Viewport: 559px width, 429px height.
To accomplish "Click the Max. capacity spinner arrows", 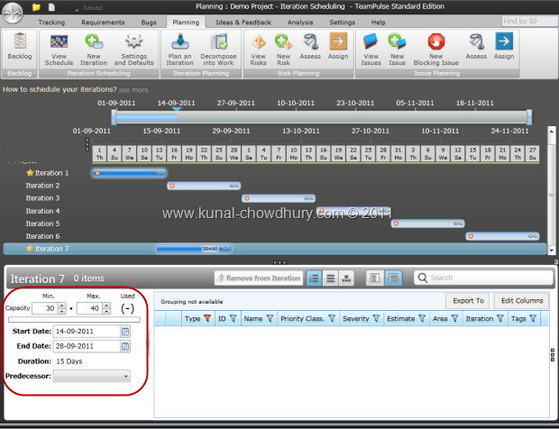I will (106, 308).
